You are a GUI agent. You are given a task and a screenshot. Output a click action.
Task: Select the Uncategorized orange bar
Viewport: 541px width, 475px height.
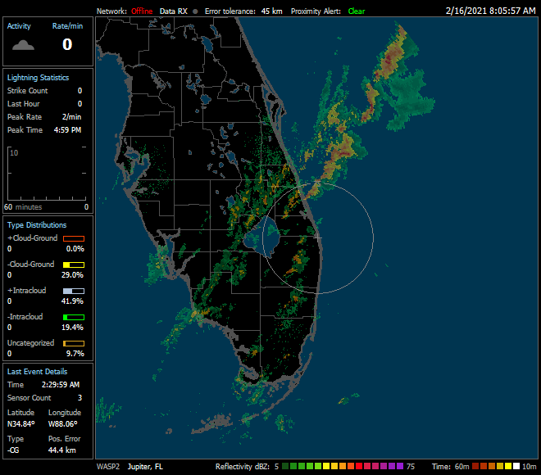point(74,343)
